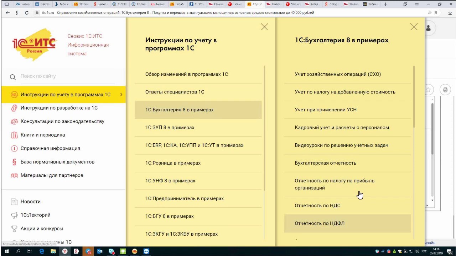
Task: Open Ответы специалистов 1С
Action: point(198,92)
